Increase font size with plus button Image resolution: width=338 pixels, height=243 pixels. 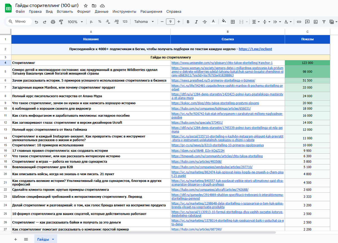click(x=179, y=22)
